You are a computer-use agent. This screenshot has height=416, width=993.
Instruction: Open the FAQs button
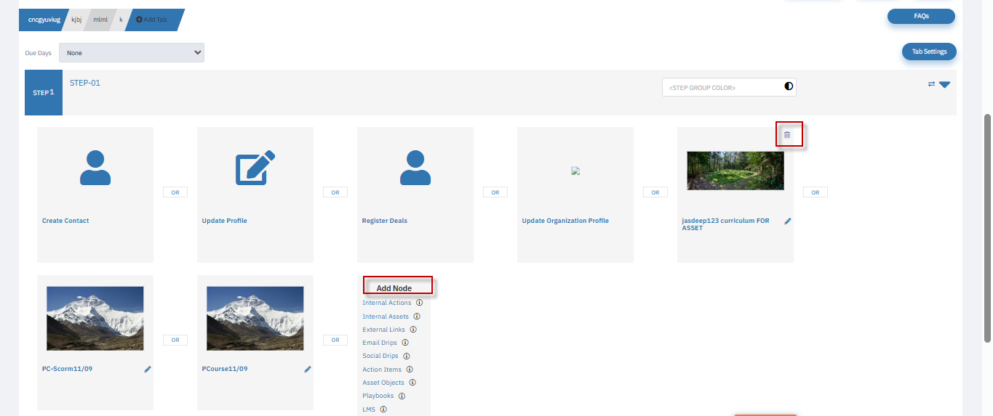click(921, 16)
